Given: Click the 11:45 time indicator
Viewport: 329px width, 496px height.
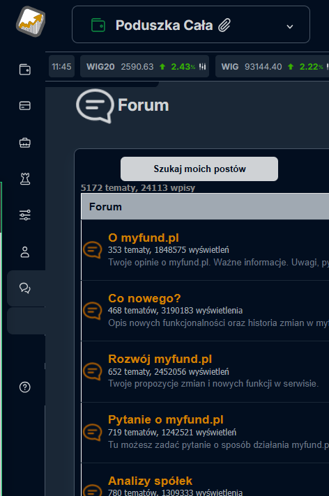Looking at the screenshot, I should point(61,66).
